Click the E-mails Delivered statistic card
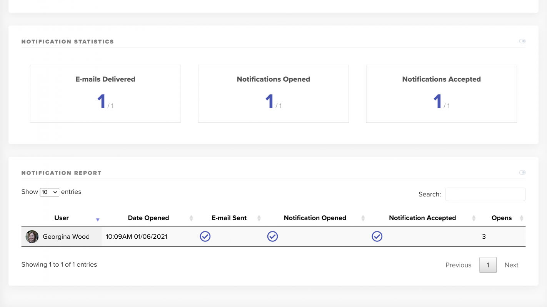Image resolution: width=547 pixels, height=307 pixels. click(105, 94)
